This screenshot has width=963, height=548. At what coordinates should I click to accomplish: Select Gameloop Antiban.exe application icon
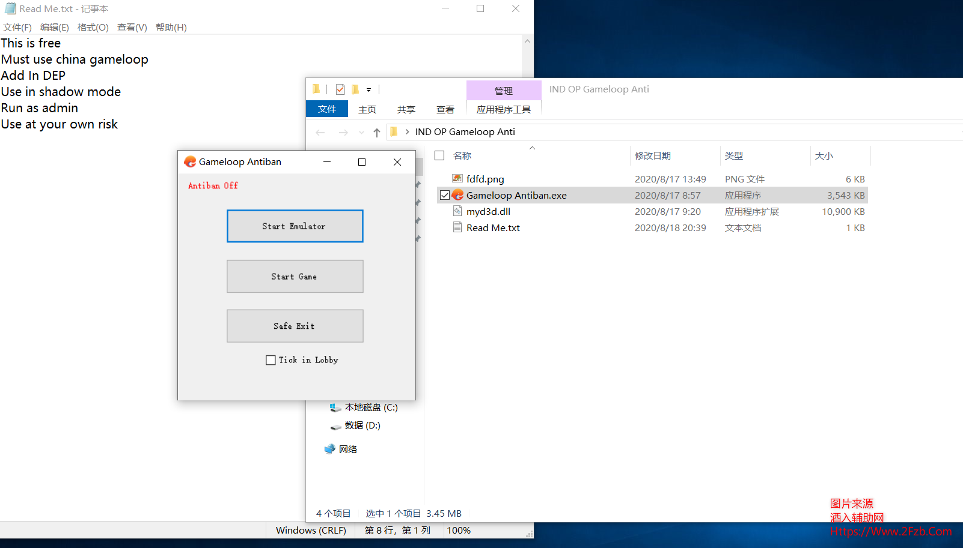pyautogui.click(x=457, y=194)
